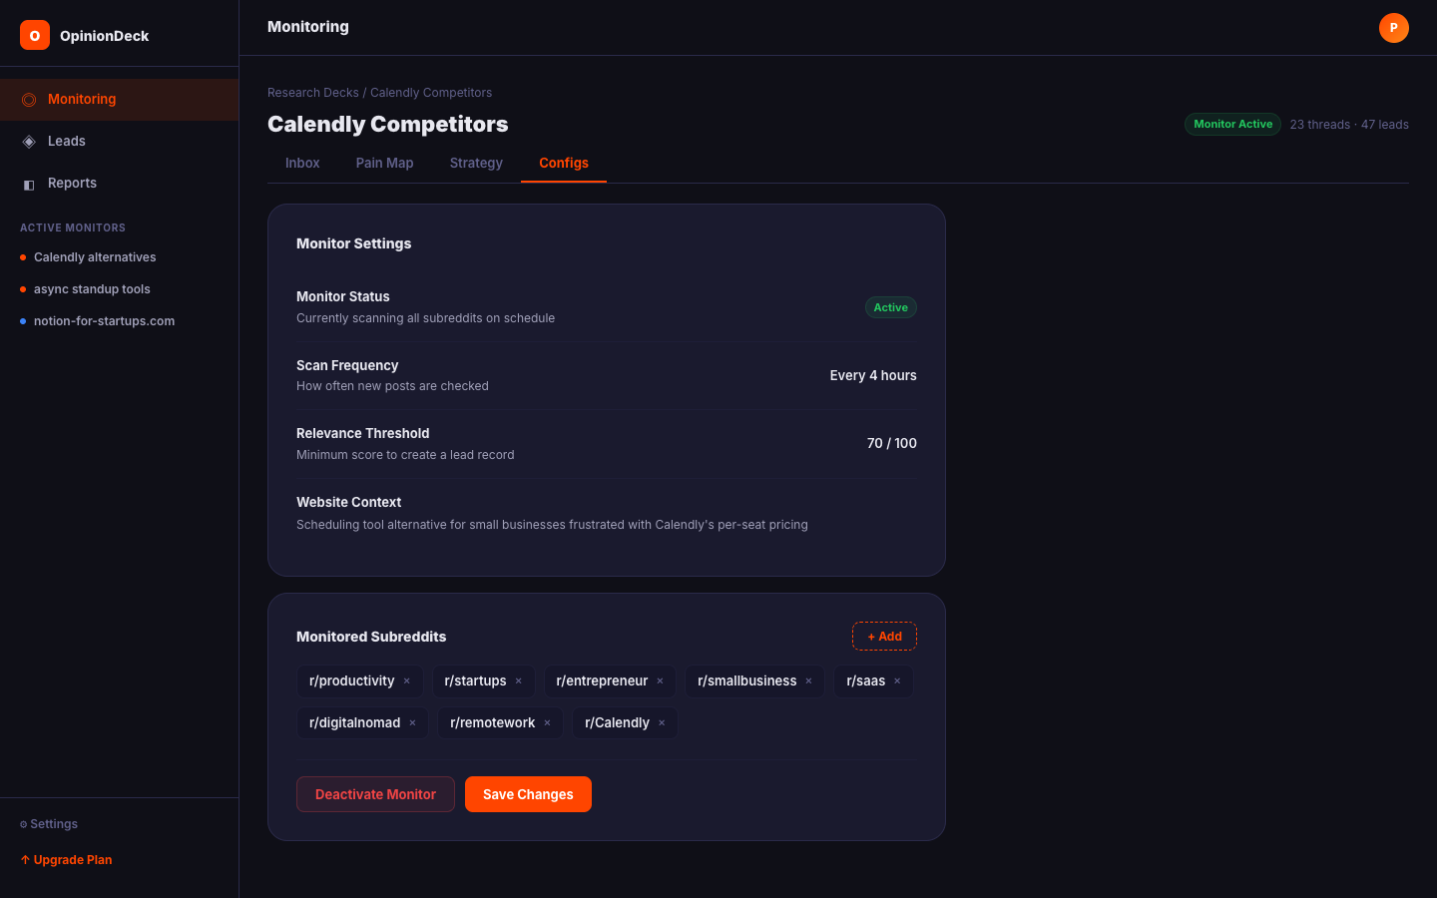Switch to the Pain Map tab
Screen dimensions: 1437x898
[384, 163]
